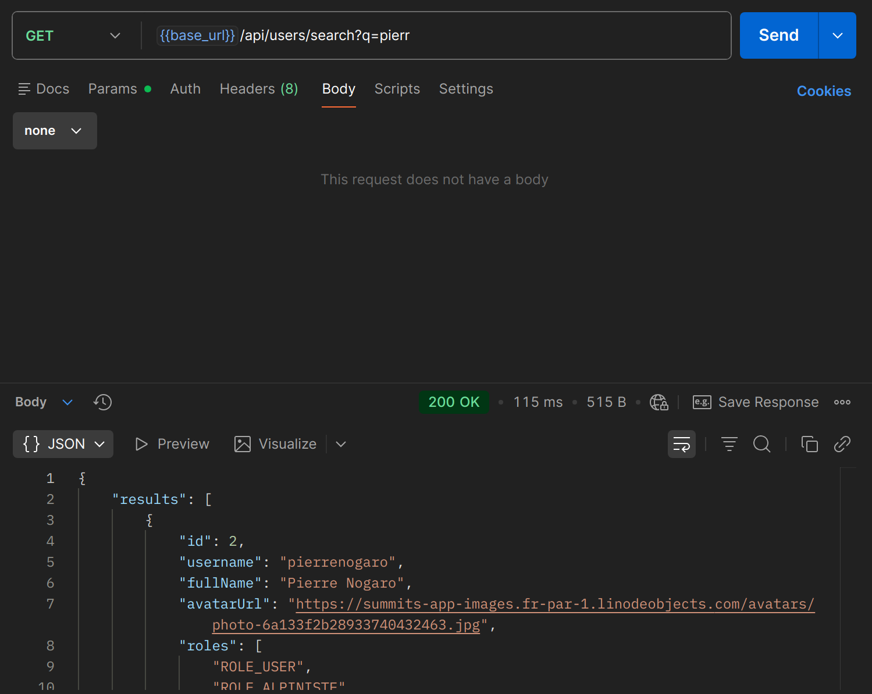Click the JSON braces icon
This screenshot has height=694, width=872.
31,444
